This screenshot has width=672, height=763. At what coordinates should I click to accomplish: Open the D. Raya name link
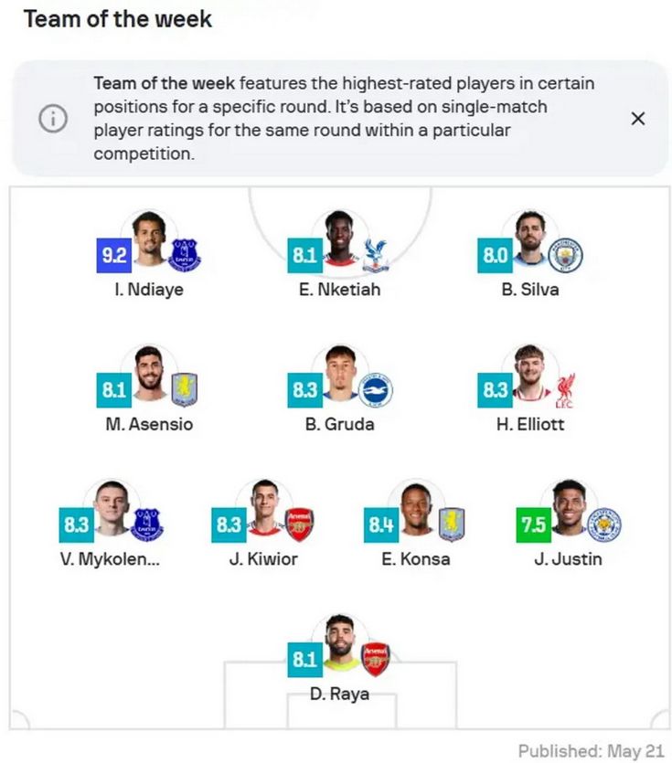coord(339,694)
